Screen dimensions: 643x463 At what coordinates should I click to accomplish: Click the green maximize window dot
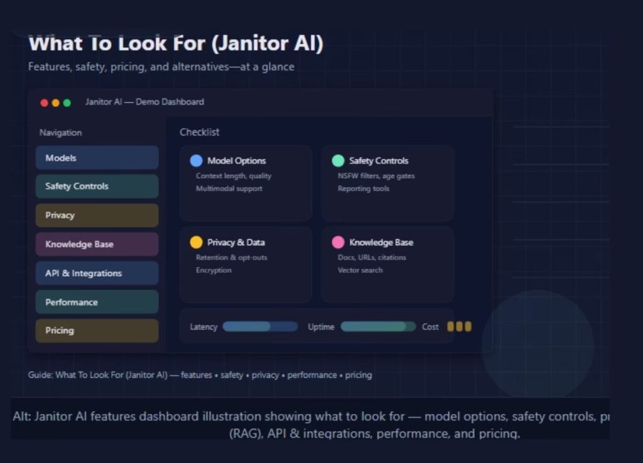67,103
